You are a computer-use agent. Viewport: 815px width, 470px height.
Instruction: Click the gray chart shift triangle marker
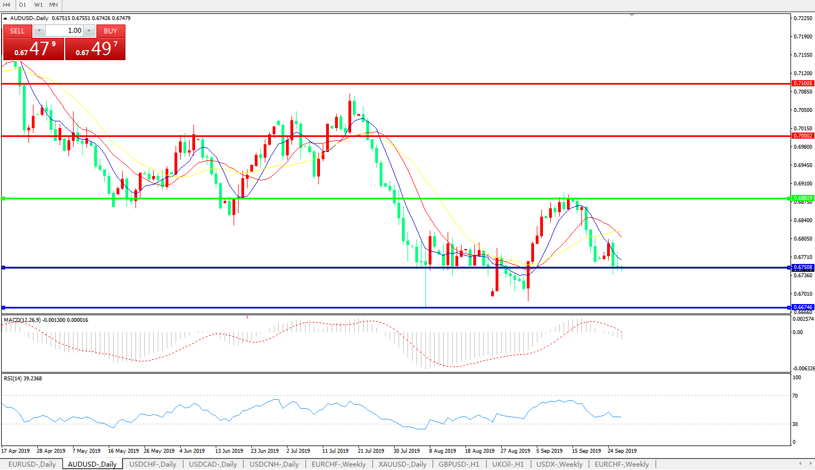pyautogui.click(x=632, y=16)
